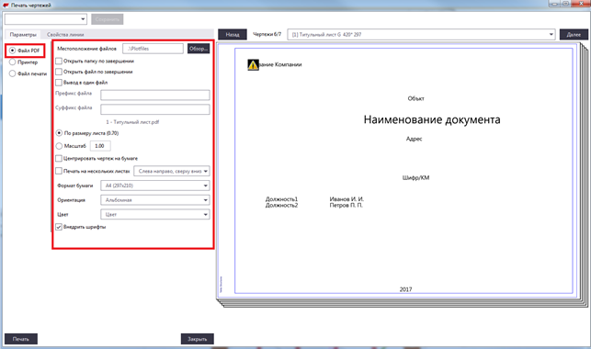Viewport: 591px width, 349px height.
Task: Open the Свойства линии tab
Action: pos(65,34)
